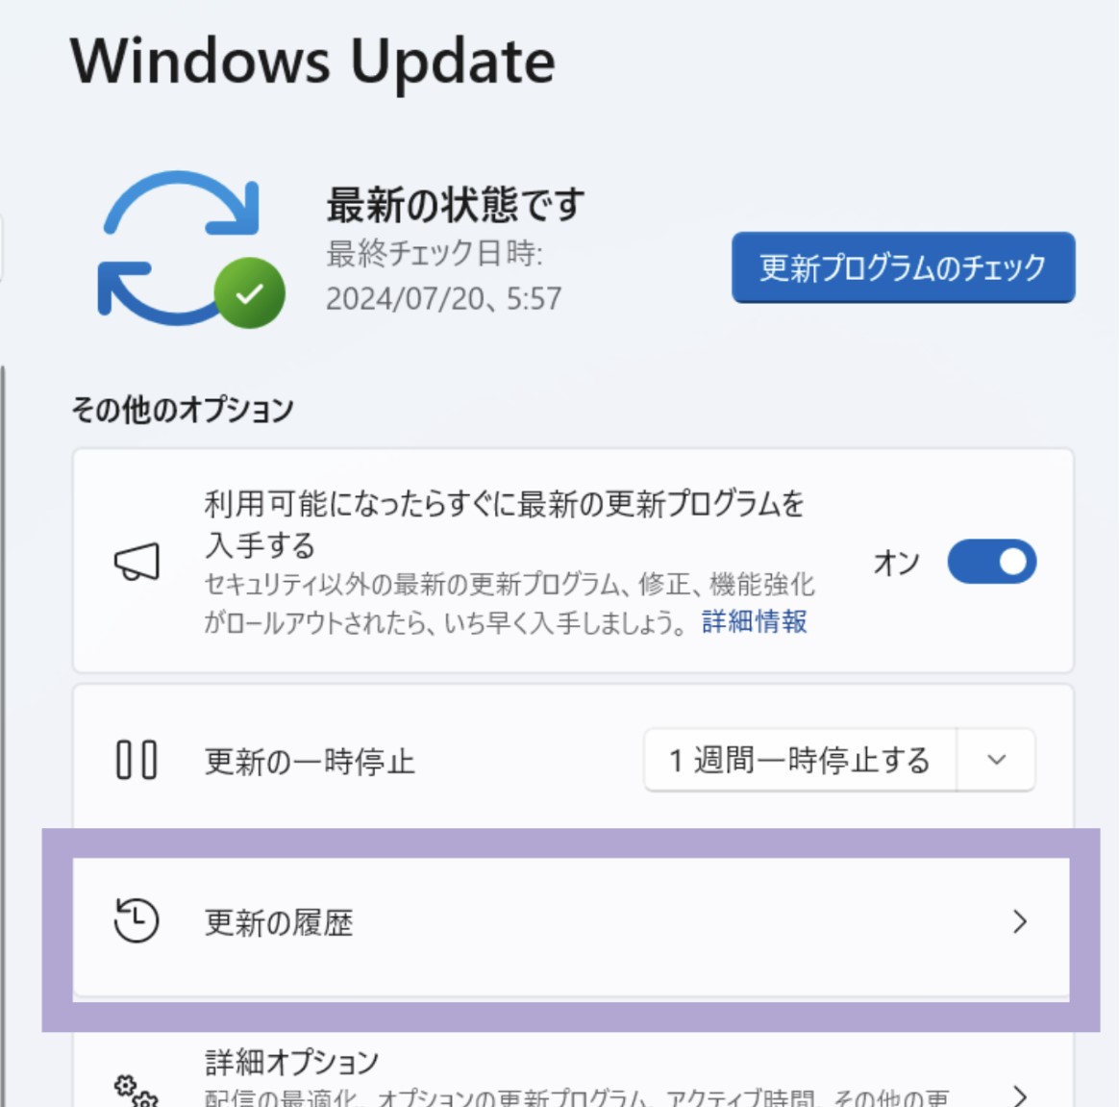Click the gears icon for 詳細オプション

click(137, 1091)
